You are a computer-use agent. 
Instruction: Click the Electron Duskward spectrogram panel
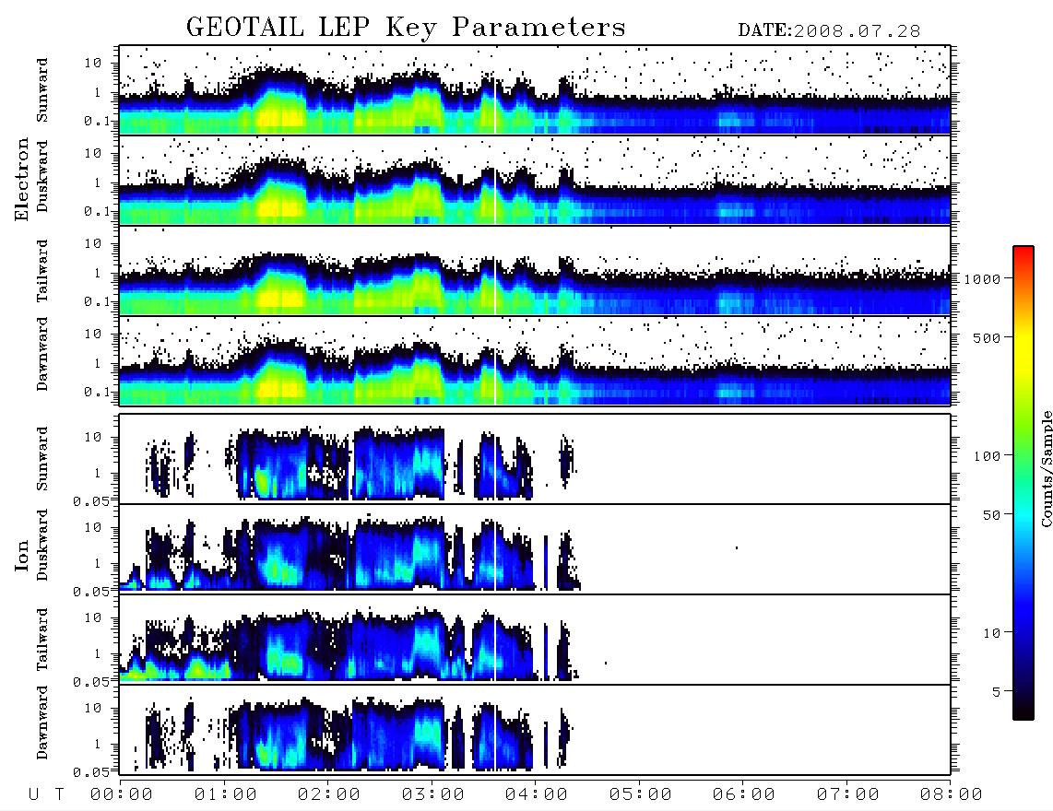point(535,180)
